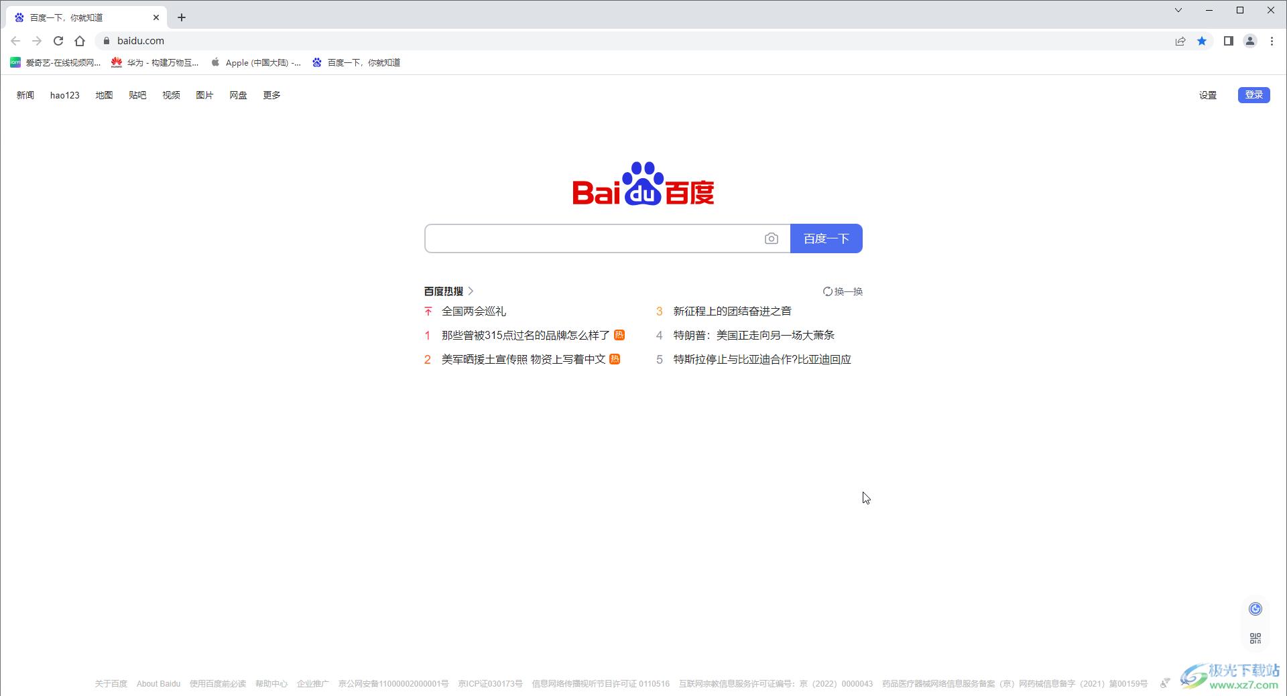Open hao123 in the top nav
Viewport: 1287px width, 696px height.
(x=65, y=95)
